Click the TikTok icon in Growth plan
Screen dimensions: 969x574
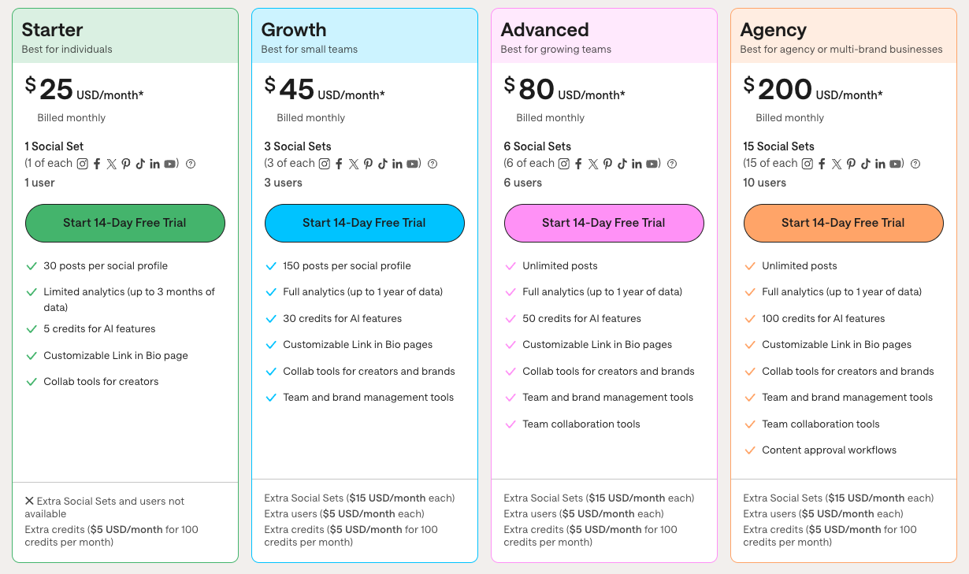pyautogui.click(x=382, y=164)
